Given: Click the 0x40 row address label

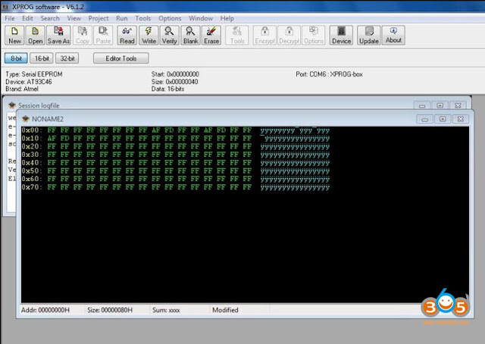Looking at the screenshot, I should (32, 163).
